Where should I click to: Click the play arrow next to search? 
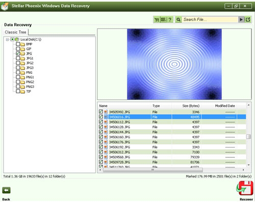click(x=241, y=19)
